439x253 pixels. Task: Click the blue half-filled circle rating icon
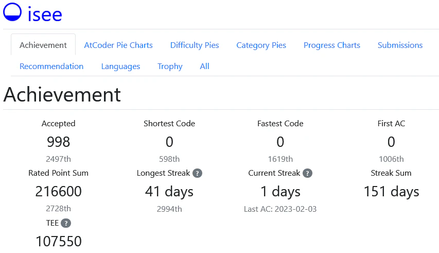click(12, 12)
